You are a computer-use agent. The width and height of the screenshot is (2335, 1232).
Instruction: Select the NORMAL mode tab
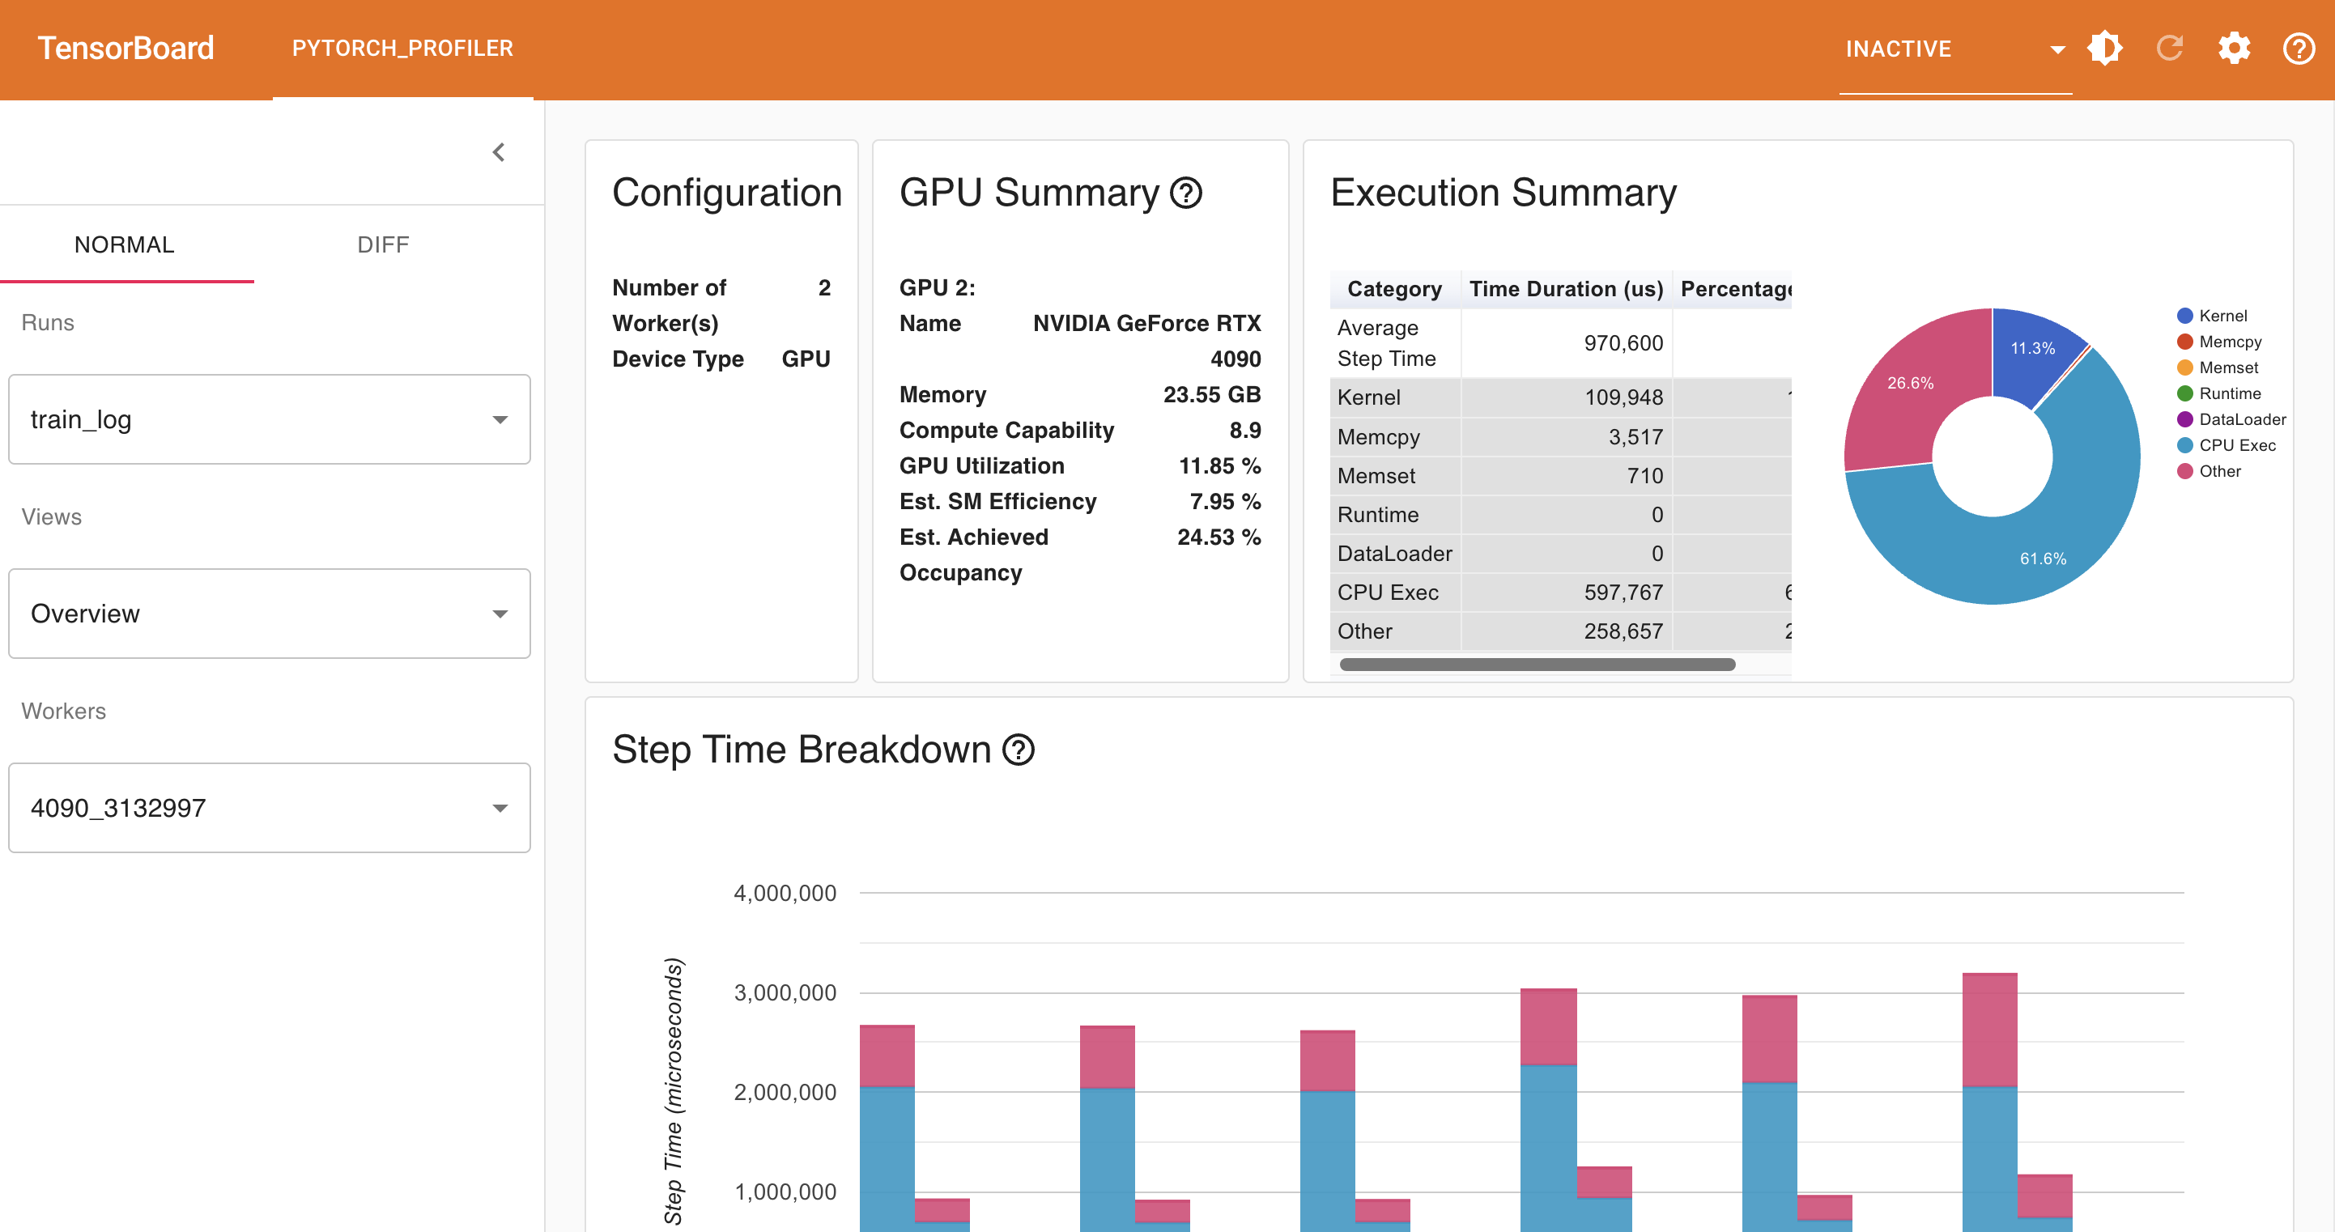[124, 244]
